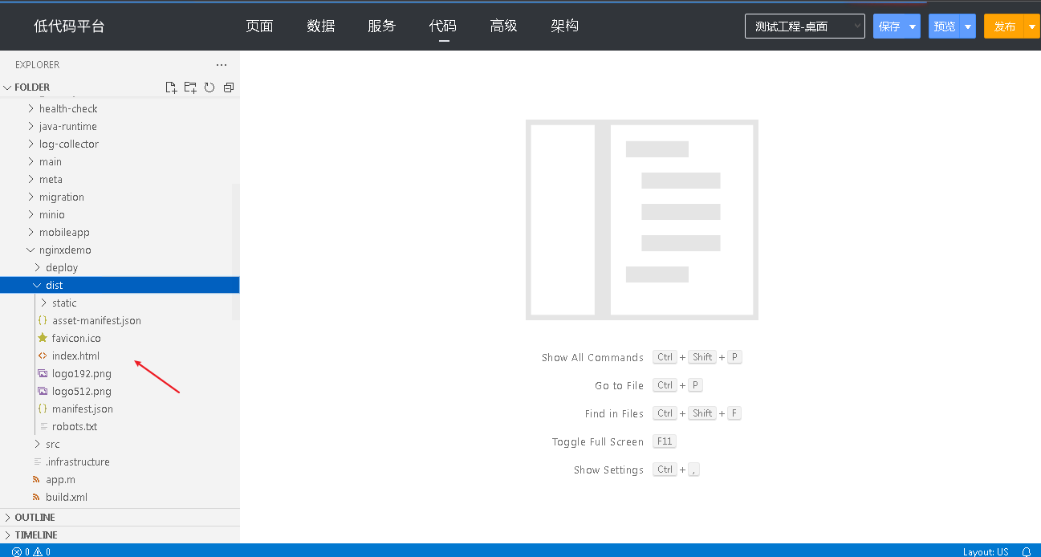
Task: Open the 测试工程-桌面 project dropdown
Action: pyautogui.click(x=805, y=26)
